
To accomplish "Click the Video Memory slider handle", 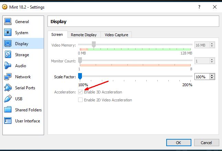I will 94,44.
